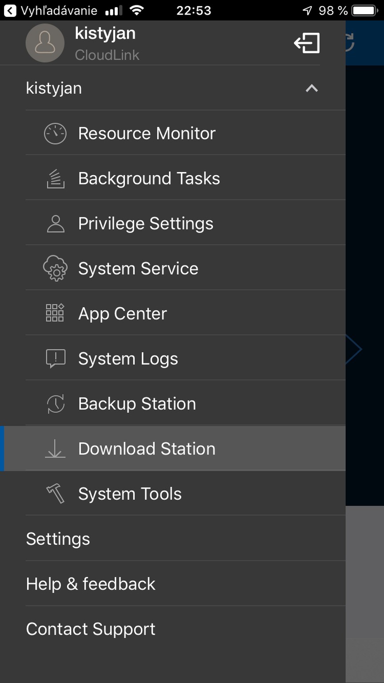Image resolution: width=384 pixels, height=683 pixels.
Task: Tap the Download Station arrow icon
Action: pos(55,449)
